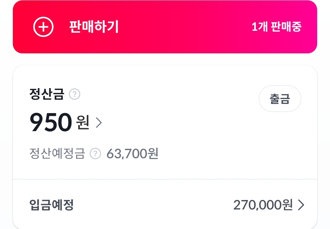Click the red gradient banner's empty middle area
Image resolution: width=330 pixels, height=229 pixels.
(185, 27)
